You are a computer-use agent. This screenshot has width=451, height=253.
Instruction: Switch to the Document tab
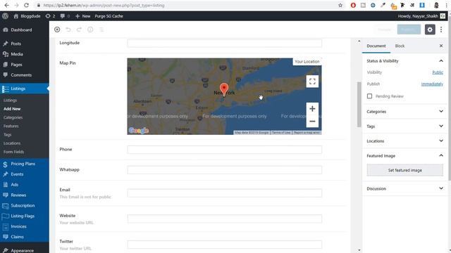pos(376,46)
